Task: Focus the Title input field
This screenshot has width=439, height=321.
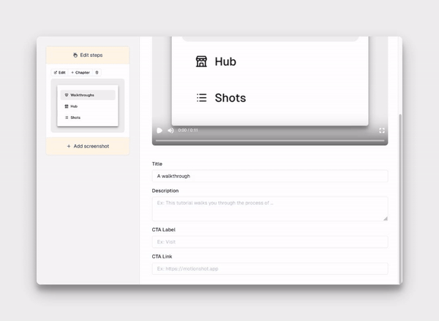Action: tap(269, 177)
